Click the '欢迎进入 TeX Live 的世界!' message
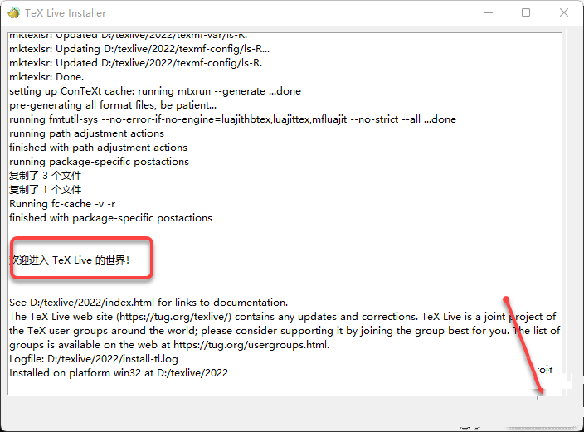 coord(70,260)
